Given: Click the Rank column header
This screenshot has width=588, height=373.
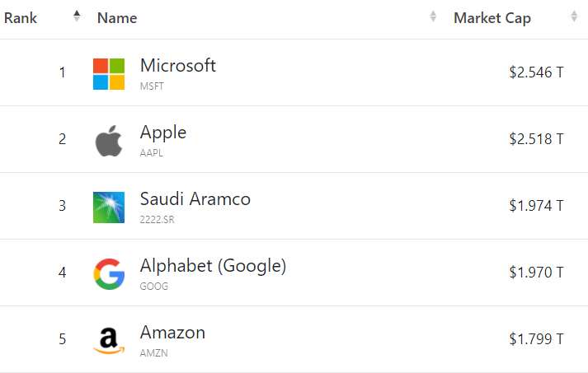Looking at the screenshot, I should [21, 18].
